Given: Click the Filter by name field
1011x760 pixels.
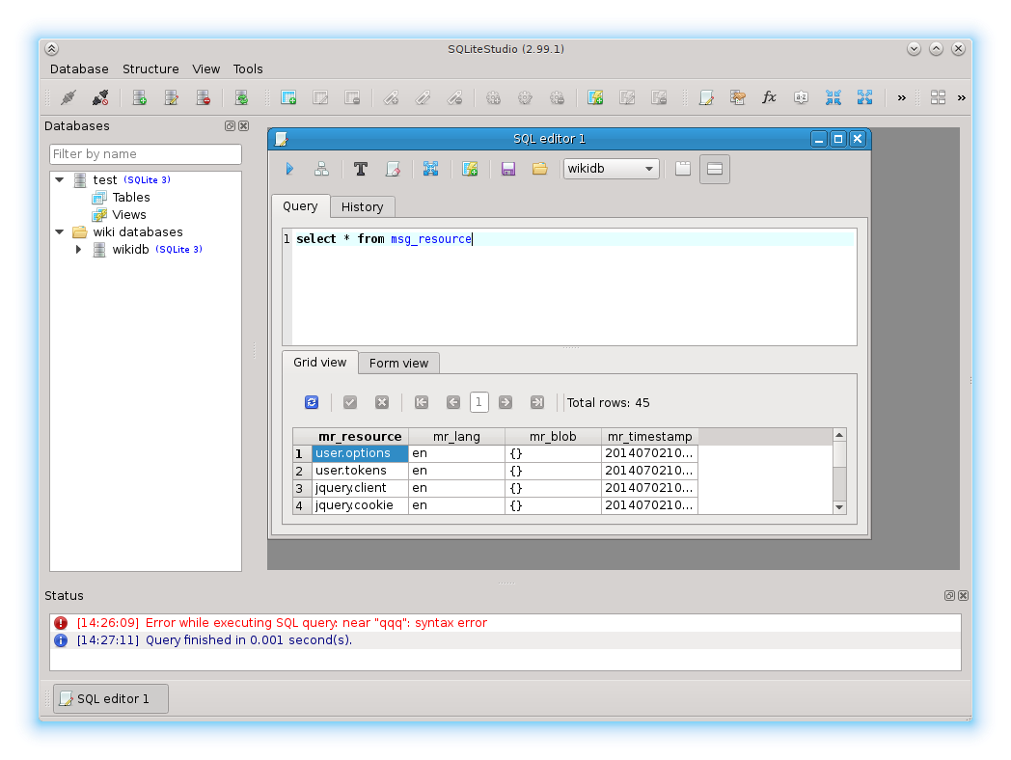Looking at the screenshot, I should (x=146, y=154).
